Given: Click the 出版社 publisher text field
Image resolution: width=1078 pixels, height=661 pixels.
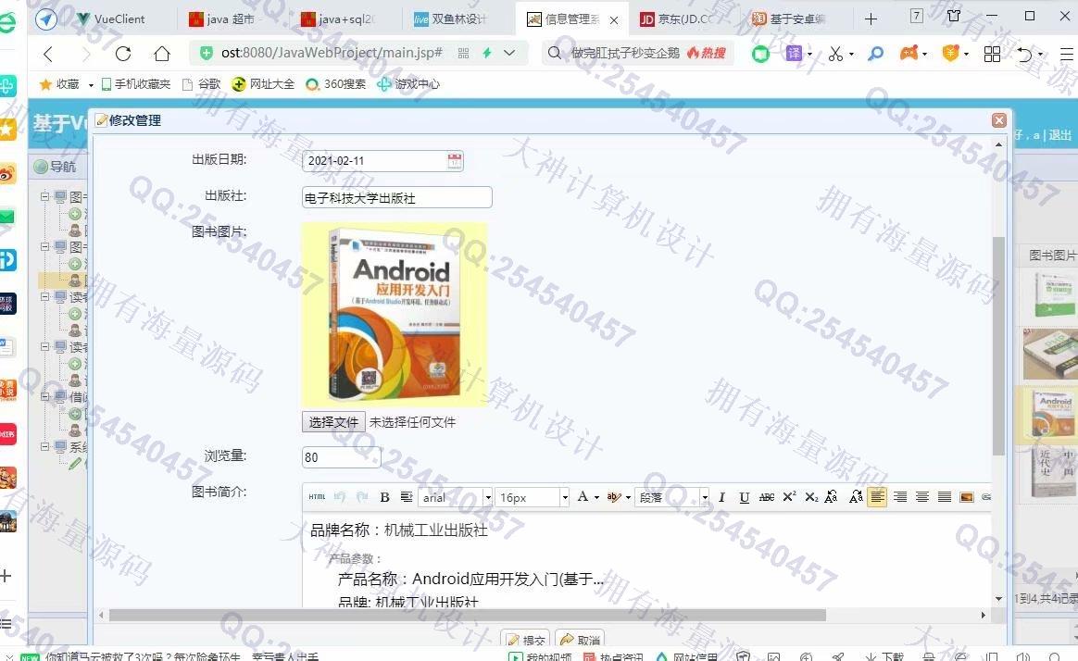Looking at the screenshot, I should 396,198.
